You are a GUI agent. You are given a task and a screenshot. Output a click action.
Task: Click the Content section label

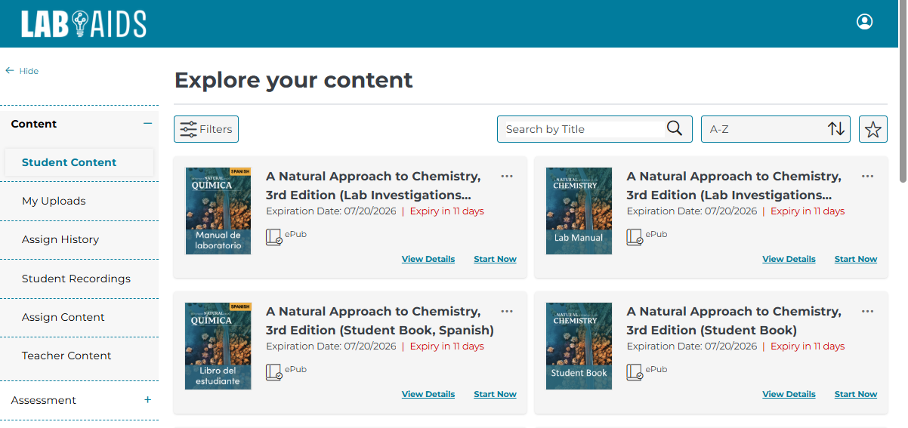click(x=34, y=124)
